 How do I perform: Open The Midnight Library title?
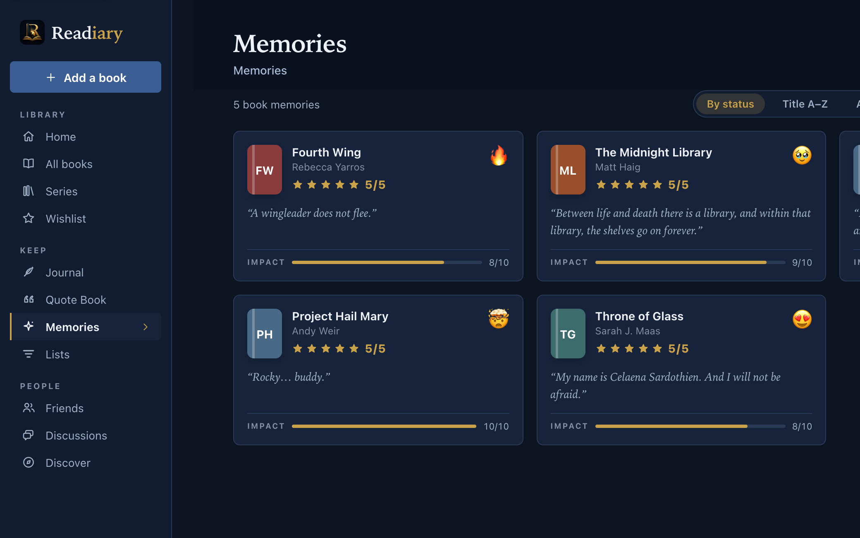653,152
